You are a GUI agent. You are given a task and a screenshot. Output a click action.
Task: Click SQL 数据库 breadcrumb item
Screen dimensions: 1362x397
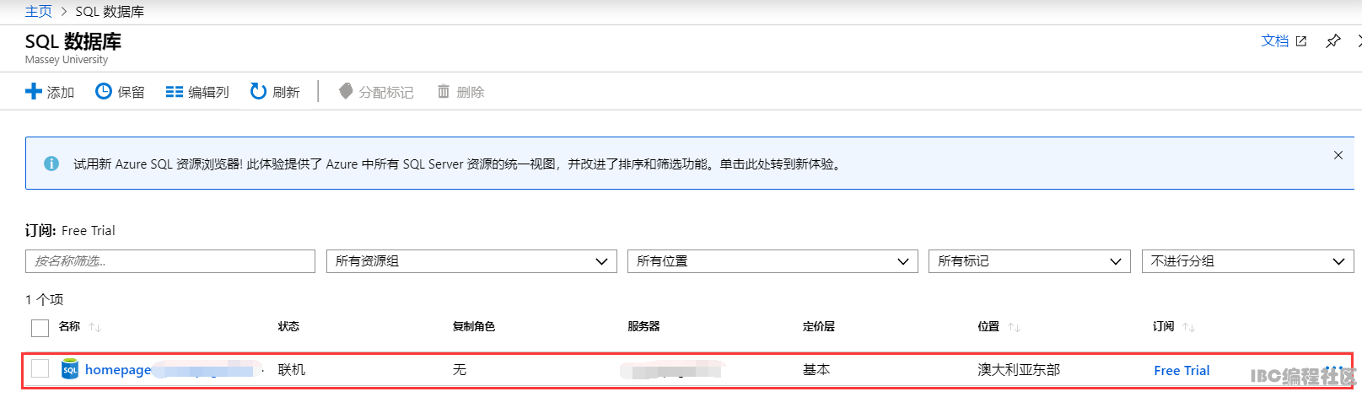pos(110,11)
